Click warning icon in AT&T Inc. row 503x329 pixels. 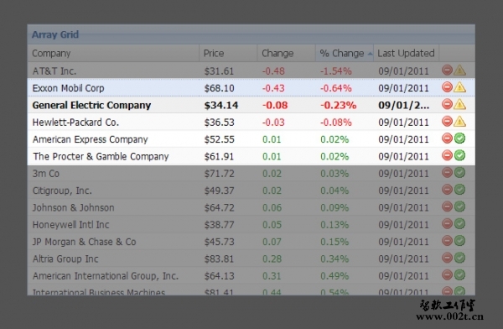(x=459, y=70)
